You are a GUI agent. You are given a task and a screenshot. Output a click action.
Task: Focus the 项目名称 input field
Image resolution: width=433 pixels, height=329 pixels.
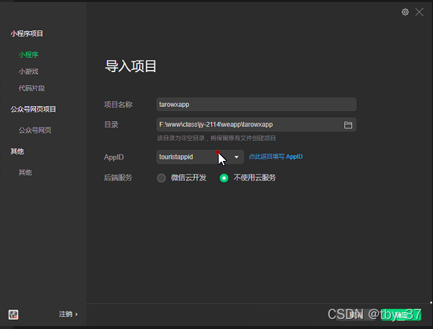coord(256,105)
